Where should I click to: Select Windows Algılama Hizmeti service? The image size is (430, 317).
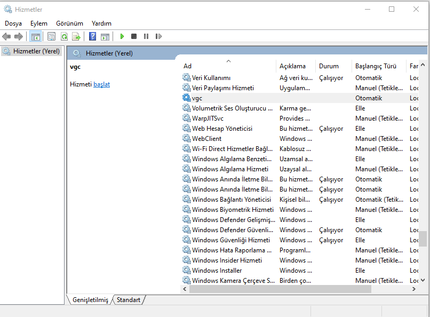coord(300,169)
